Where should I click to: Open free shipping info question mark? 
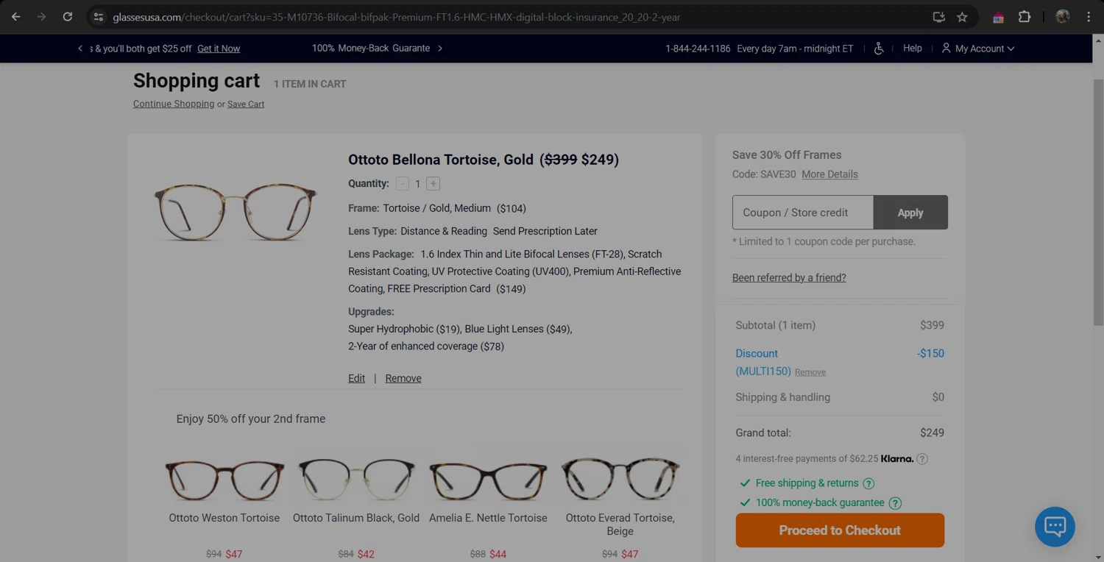(x=868, y=483)
